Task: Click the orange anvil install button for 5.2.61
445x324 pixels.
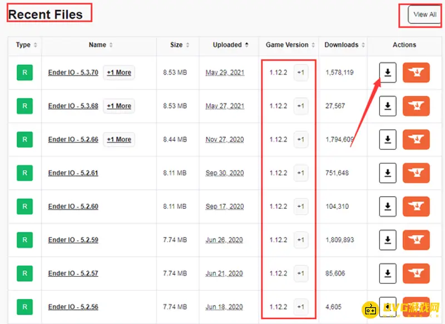Action: 416,173
